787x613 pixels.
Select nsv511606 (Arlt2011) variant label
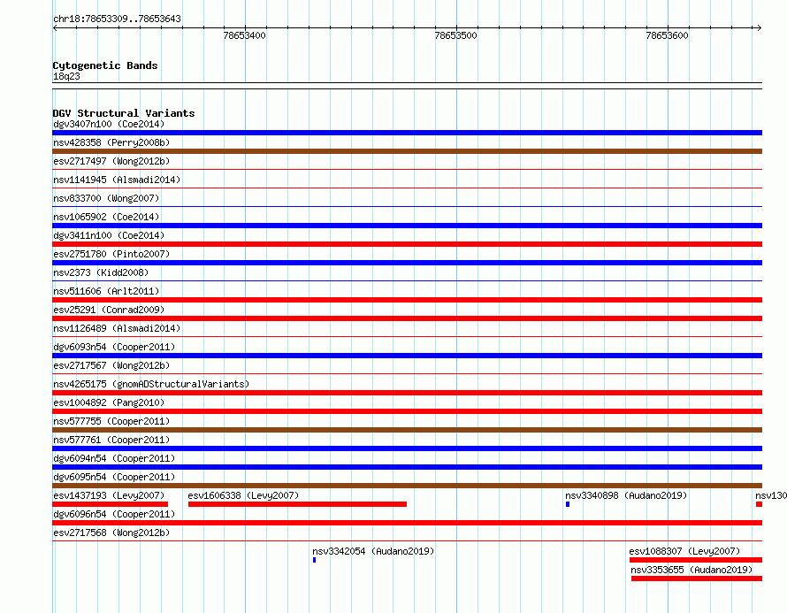[x=106, y=291]
